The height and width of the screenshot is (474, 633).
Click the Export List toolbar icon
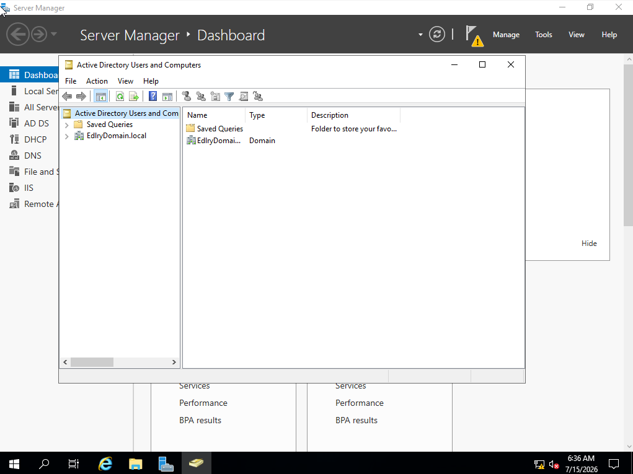click(x=134, y=97)
